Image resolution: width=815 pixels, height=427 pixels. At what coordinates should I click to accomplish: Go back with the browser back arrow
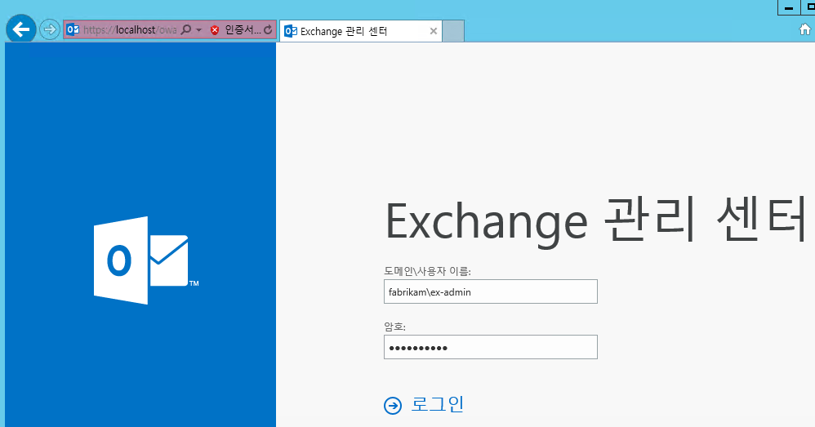point(20,29)
